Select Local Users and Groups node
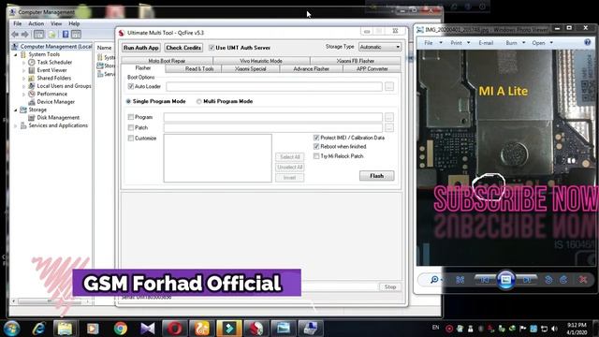Image resolution: width=599 pixels, height=337 pixels. point(64,86)
